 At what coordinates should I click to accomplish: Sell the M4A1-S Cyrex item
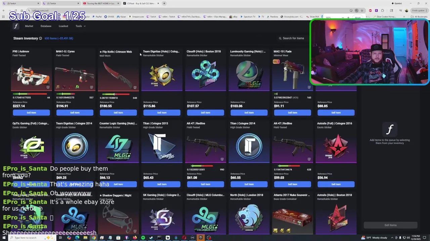(75, 112)
